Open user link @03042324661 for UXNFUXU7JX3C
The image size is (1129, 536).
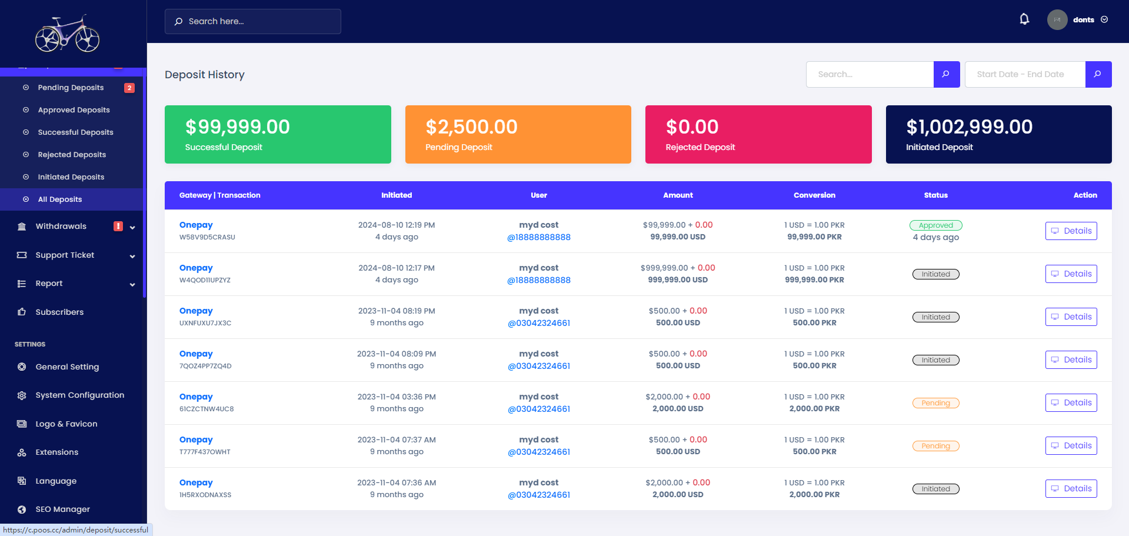[x=539, y=323]
